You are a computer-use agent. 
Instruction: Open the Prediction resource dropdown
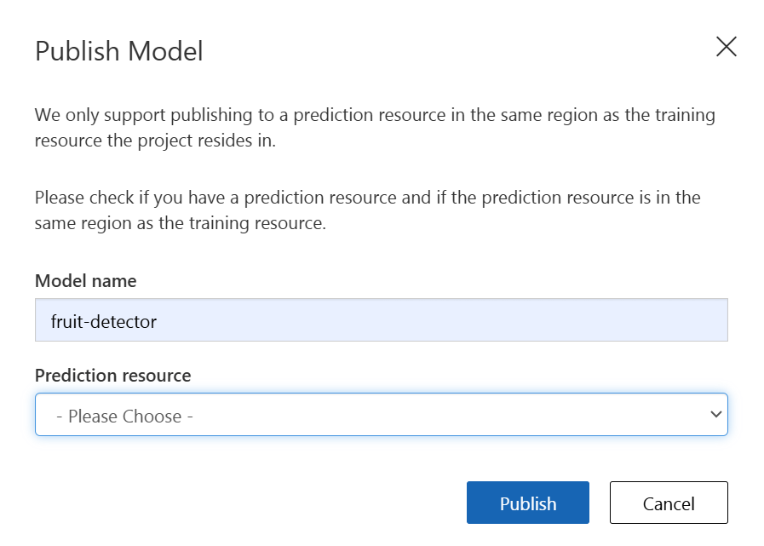coord(382,414)
